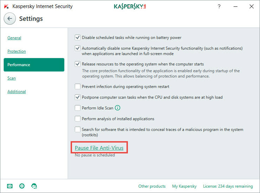
Task: Open the email envelope icon
Action: (10, 186)
